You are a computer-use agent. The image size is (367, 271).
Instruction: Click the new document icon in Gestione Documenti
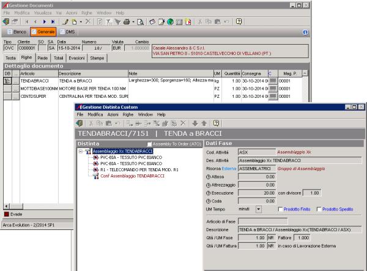pos(74,22)
